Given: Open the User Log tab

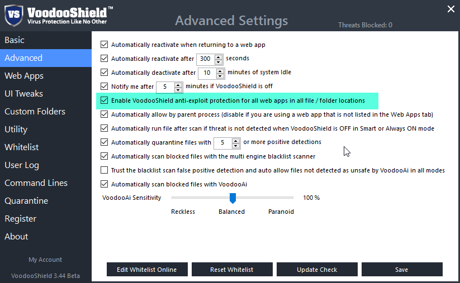Looking at the screenshot, I should [21, 165].
